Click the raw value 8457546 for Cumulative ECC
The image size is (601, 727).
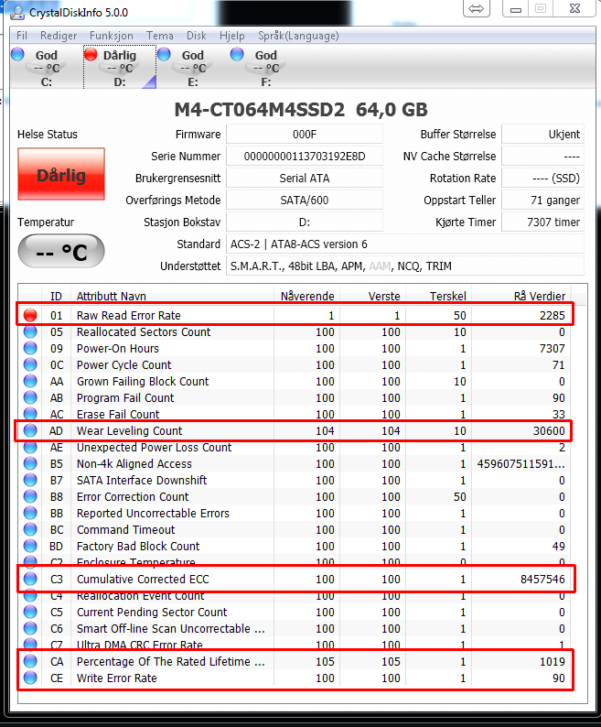pyautogui.click(x=542, y=579)
